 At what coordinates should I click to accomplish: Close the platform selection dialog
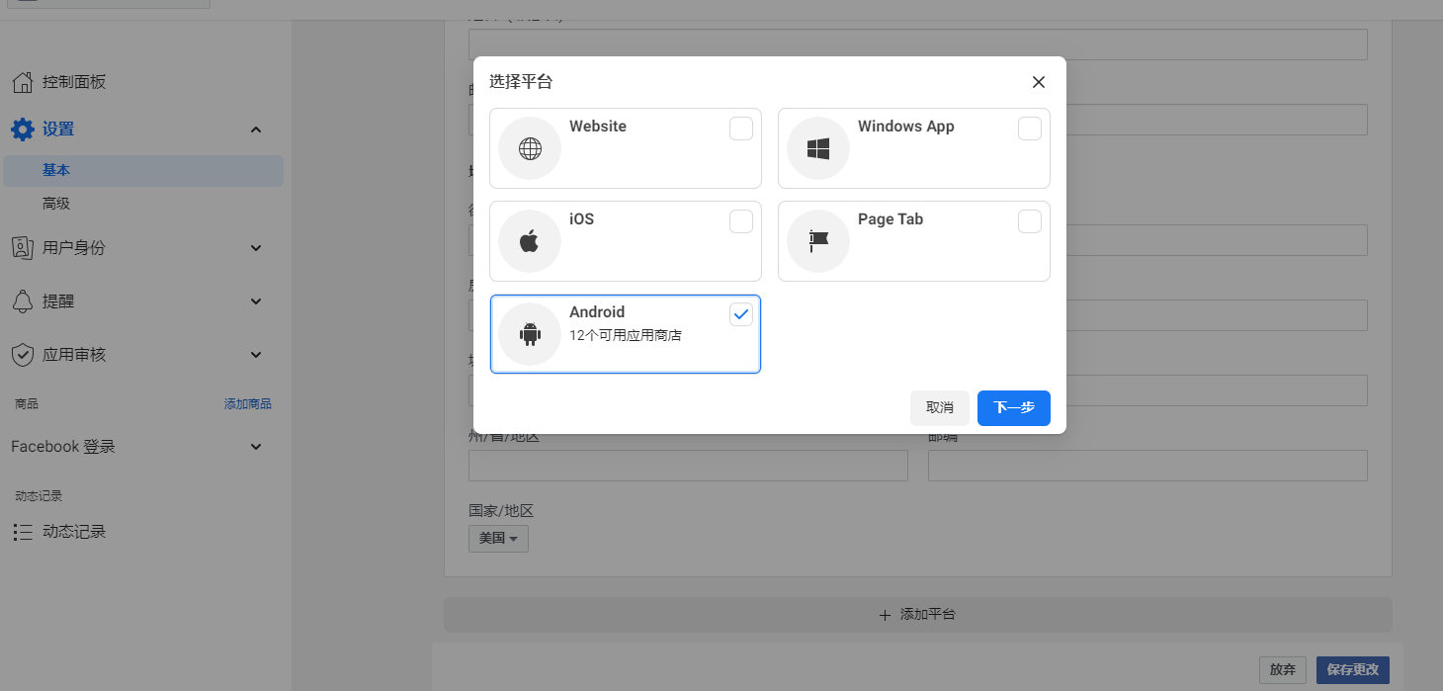pos(1039,82)
